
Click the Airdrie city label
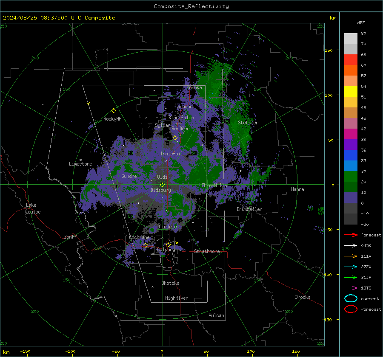(x=168, y=227)
